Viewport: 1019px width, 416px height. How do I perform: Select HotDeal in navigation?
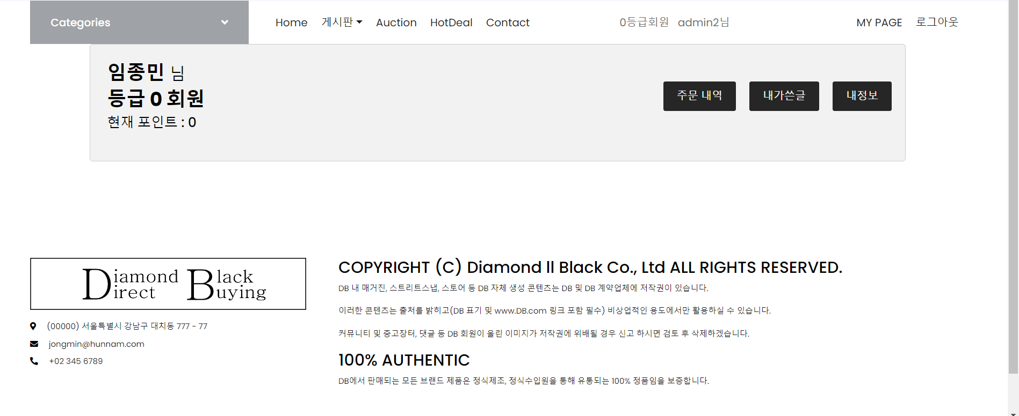click(x=451, y=23)
